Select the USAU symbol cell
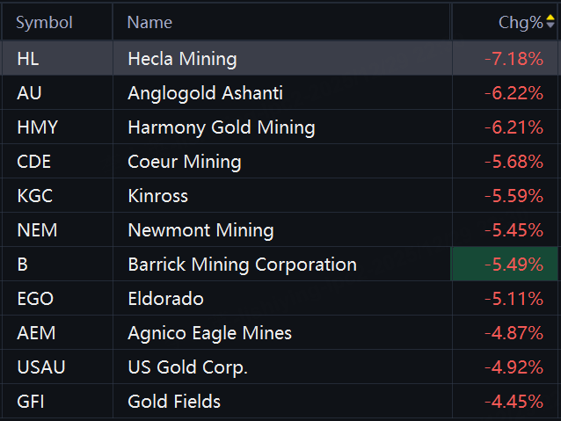This screenshot has width=561, height=421. click(40, 367)
